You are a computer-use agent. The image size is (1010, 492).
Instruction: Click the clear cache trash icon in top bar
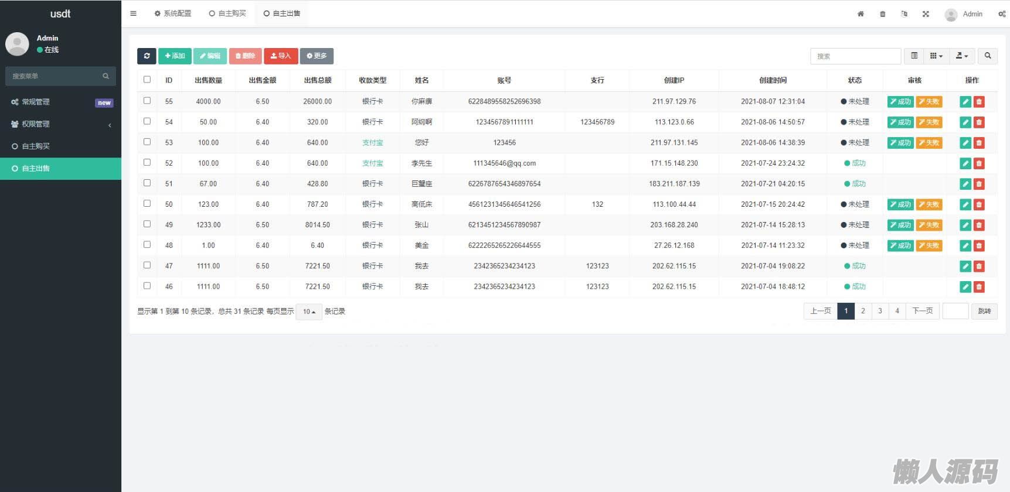click(882, 14)
